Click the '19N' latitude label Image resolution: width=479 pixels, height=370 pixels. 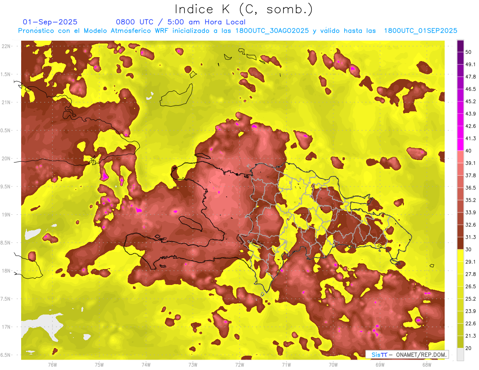tap(6, 214)
